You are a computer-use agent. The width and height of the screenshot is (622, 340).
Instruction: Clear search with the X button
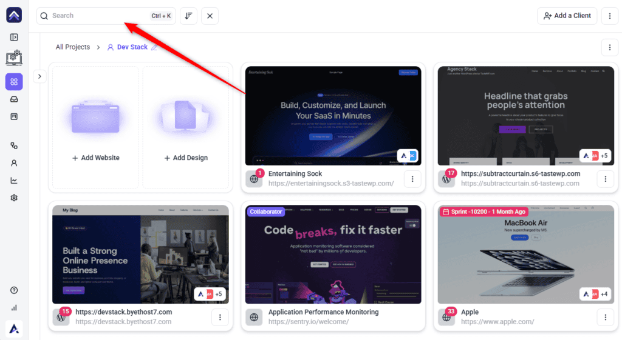pos(210,16)
